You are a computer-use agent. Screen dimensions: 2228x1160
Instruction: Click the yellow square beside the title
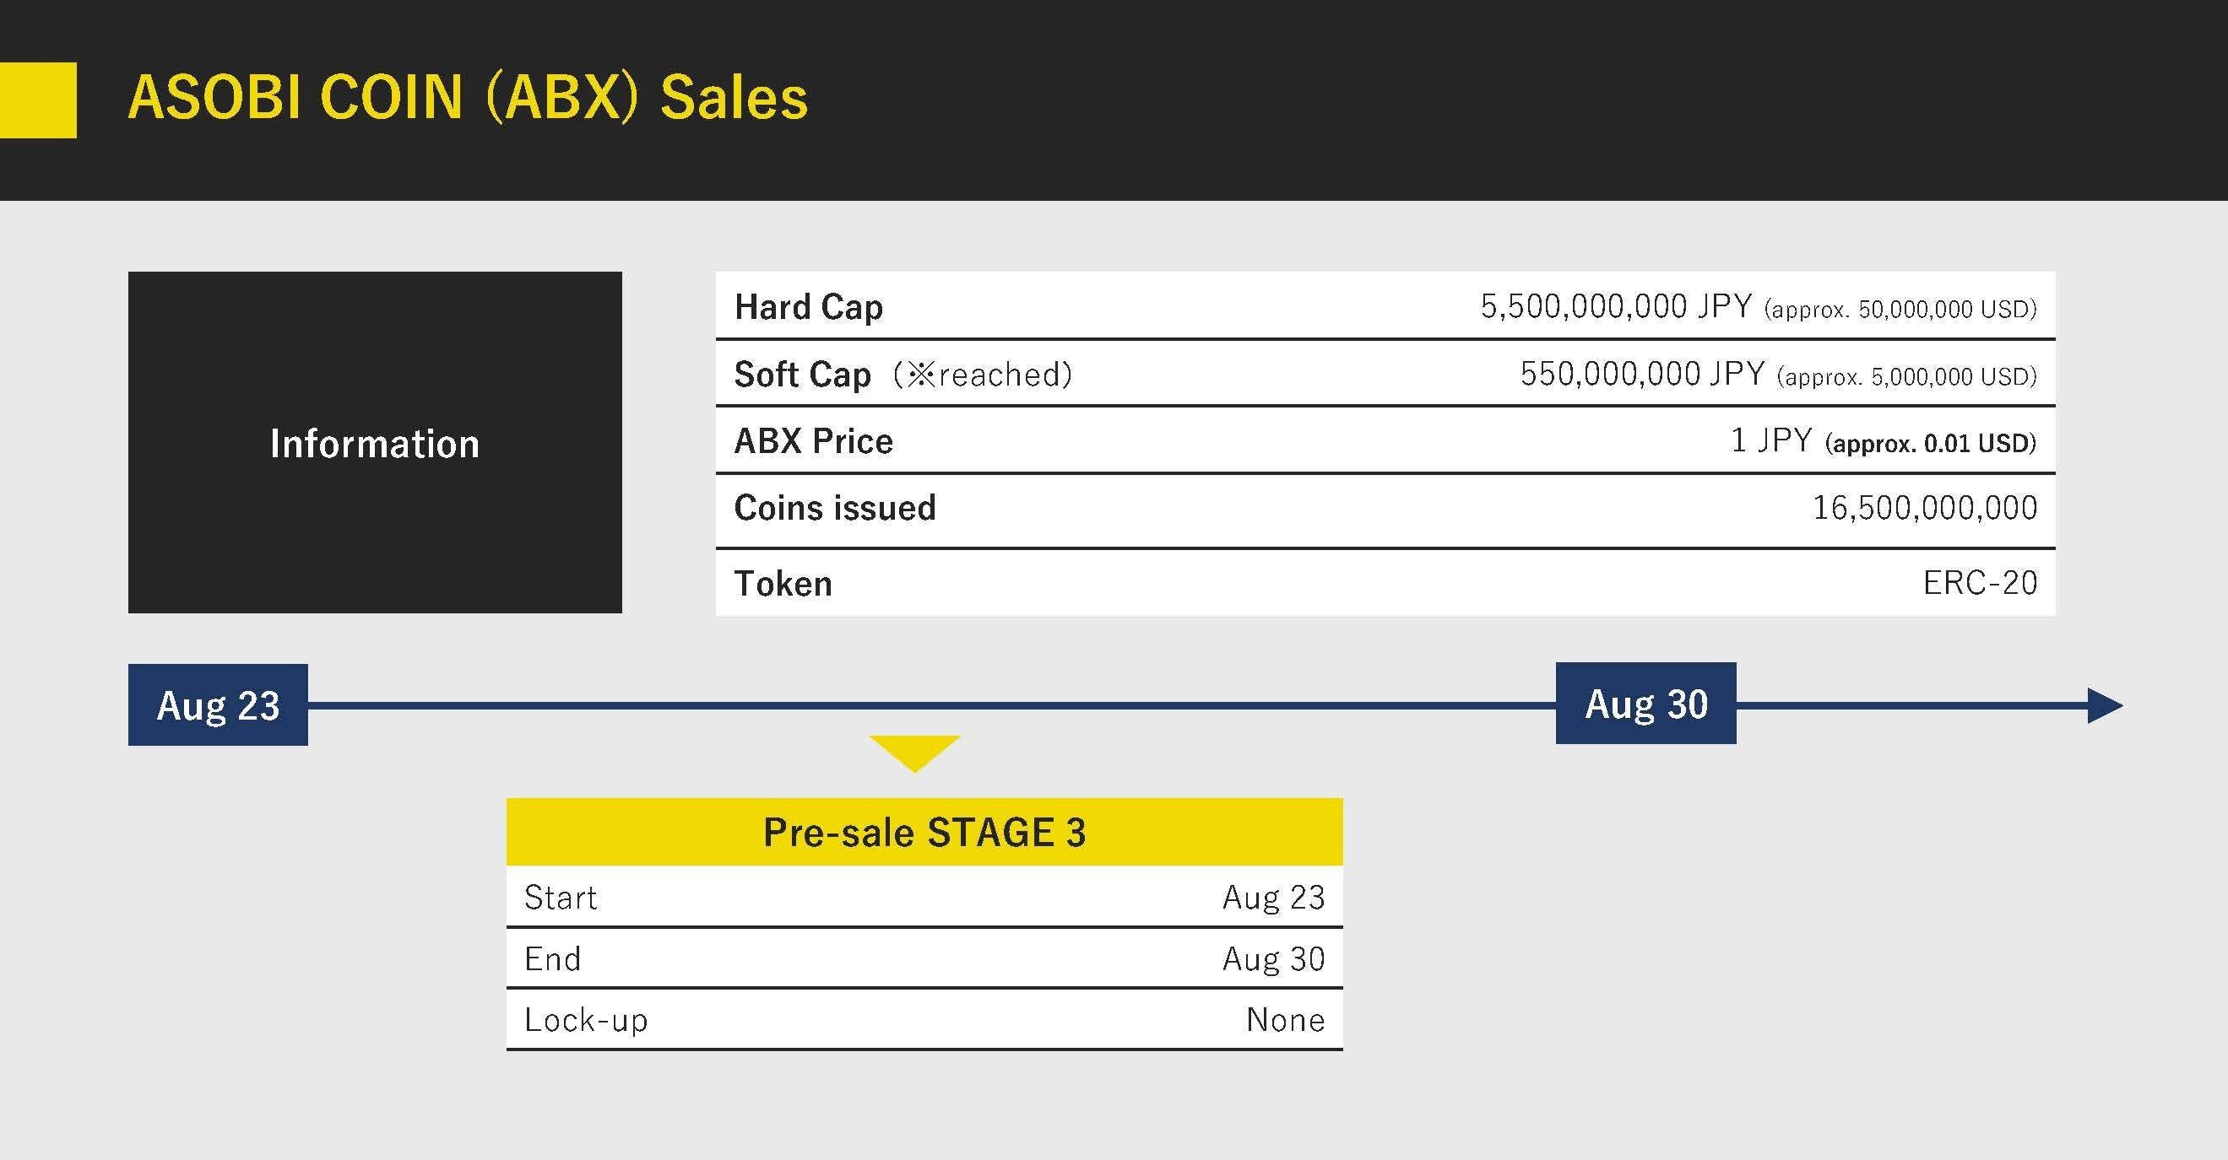[38, 100]
